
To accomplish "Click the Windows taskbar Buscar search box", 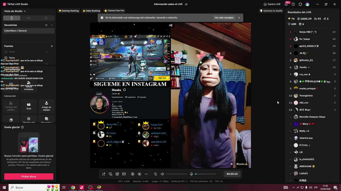I will click(x=34, y=188).
